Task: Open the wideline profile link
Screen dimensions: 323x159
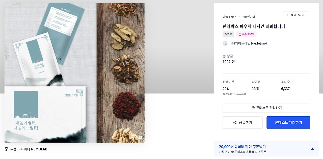Action: click(259, 43)
